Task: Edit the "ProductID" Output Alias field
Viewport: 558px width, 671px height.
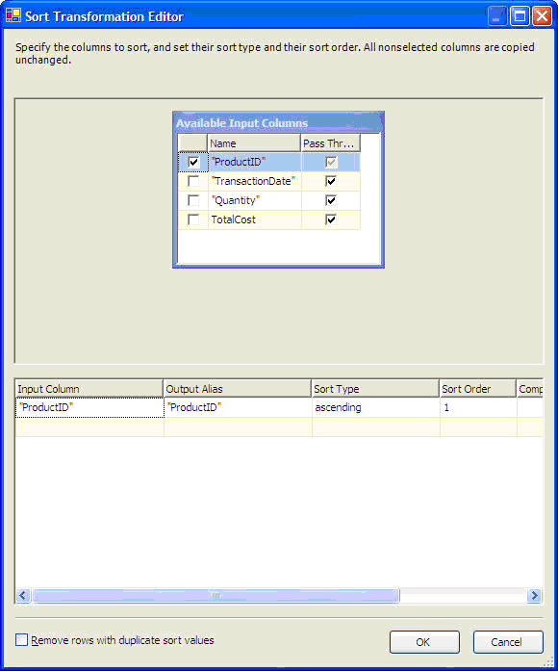Action: pos(238,407)
